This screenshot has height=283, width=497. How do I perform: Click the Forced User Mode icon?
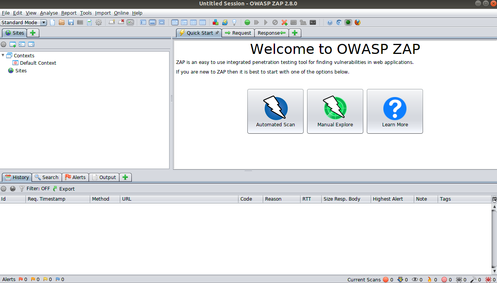pyautogui.click(x=303, y=22)
